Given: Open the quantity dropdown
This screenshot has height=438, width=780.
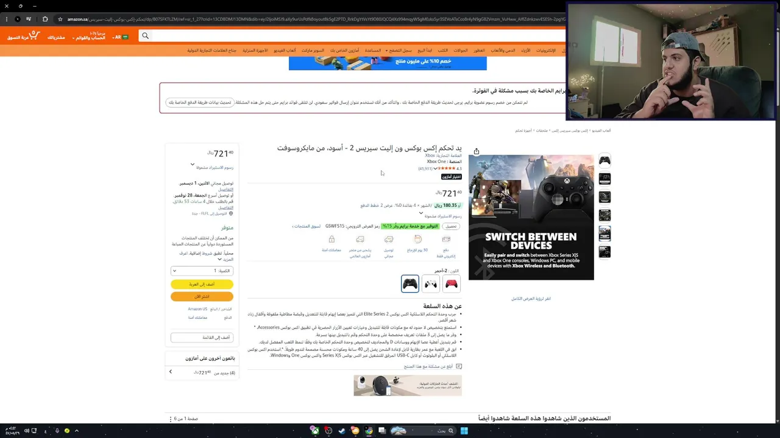Looking at the screenshot, I should (x=202, y=271).
